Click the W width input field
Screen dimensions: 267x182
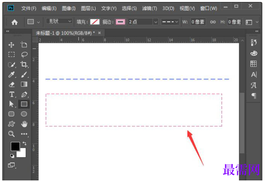tap(198, 22)
